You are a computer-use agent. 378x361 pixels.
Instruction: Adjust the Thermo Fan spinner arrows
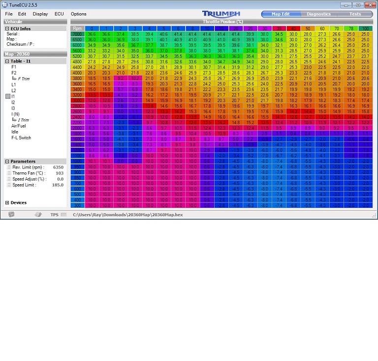8,173
